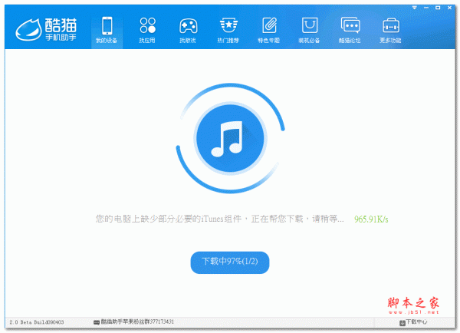Close the 酷猫 window
460x333 pixels.
449,8
